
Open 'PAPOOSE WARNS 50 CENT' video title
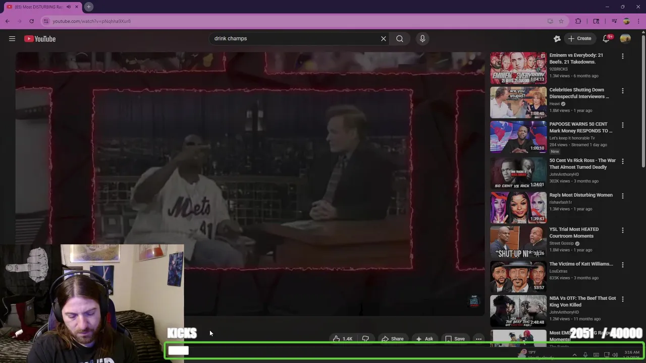pos(580,128)
